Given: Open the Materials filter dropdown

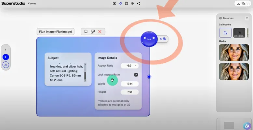Looking at the screenshot, I should (246, 18).
